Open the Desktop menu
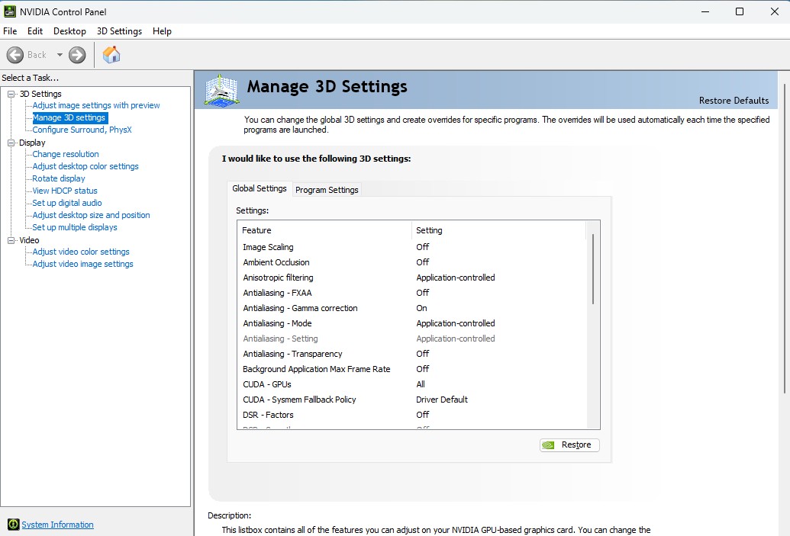 [x=69, y=31]
